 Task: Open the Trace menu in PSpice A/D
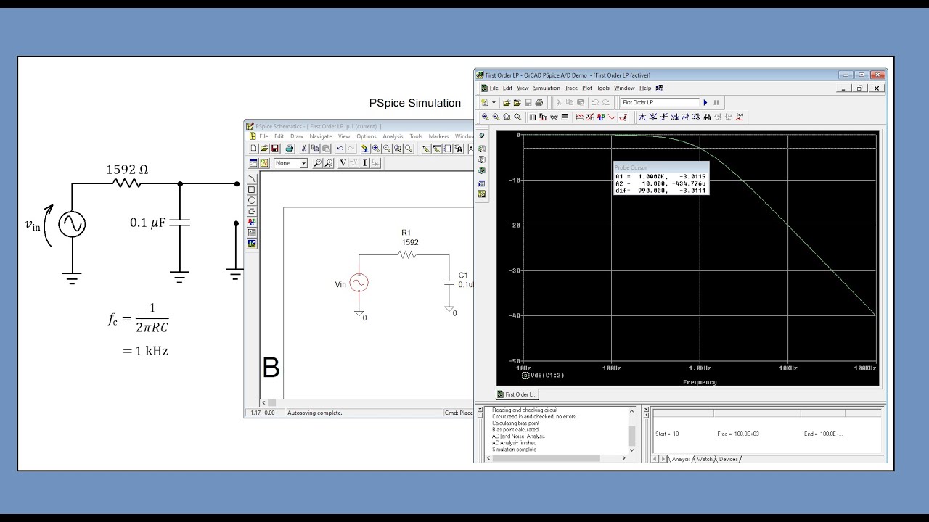coord(571,88)
